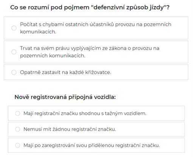This screenshot has height=157, width=193.
Task: Select radio button for 'Trvat na svém právu'
Action: pyautogui.click(x=14, y=52)
